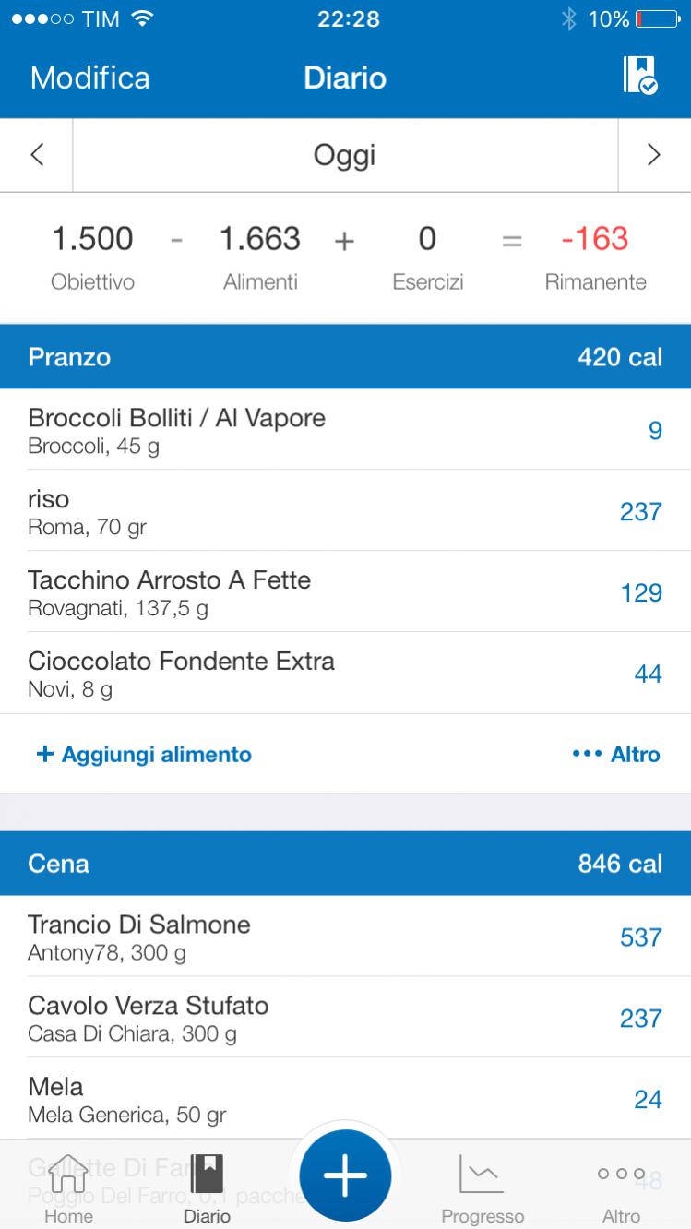Select the riso Roma entry
691x1229 pixels.
(x=345, y=510)
